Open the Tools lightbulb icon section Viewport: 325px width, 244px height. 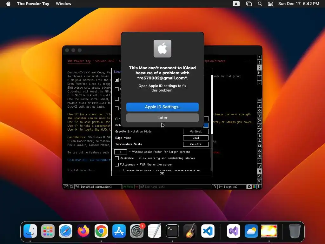point(259,166)
